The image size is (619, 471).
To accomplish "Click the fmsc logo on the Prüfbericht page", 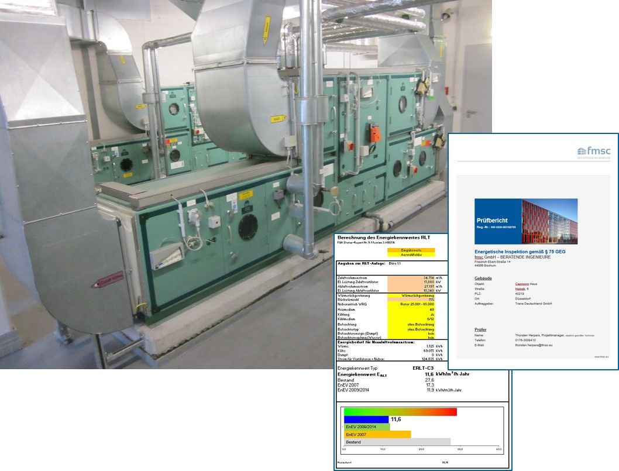I will coord(594,152).
